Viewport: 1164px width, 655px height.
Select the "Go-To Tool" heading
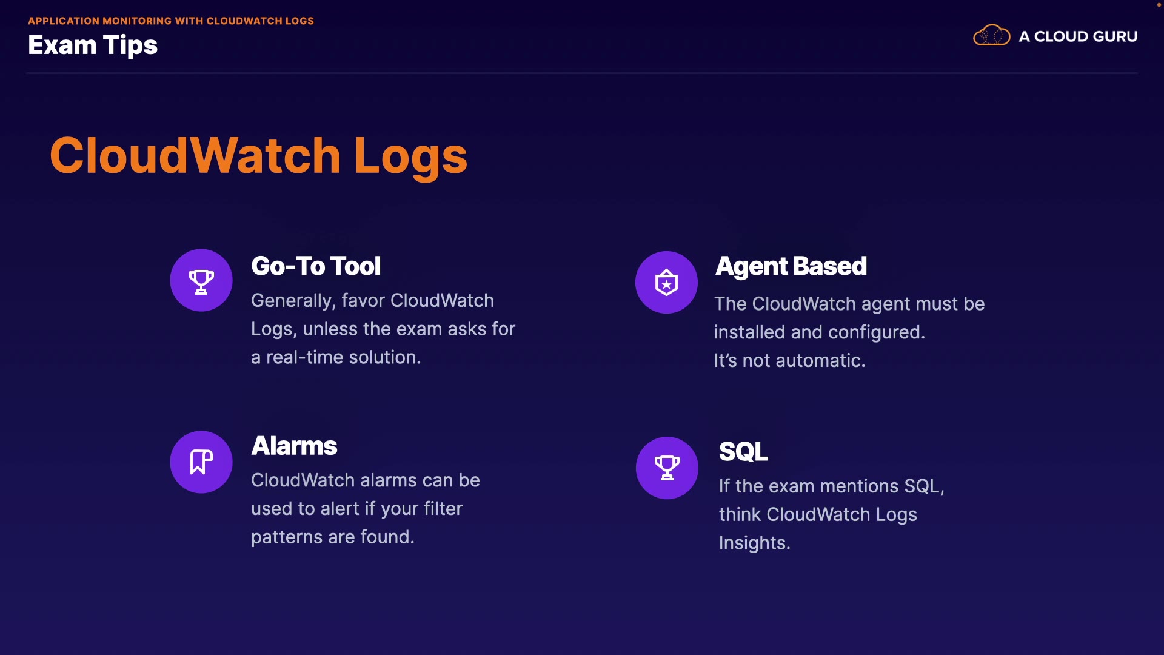[x=316, y=266]
